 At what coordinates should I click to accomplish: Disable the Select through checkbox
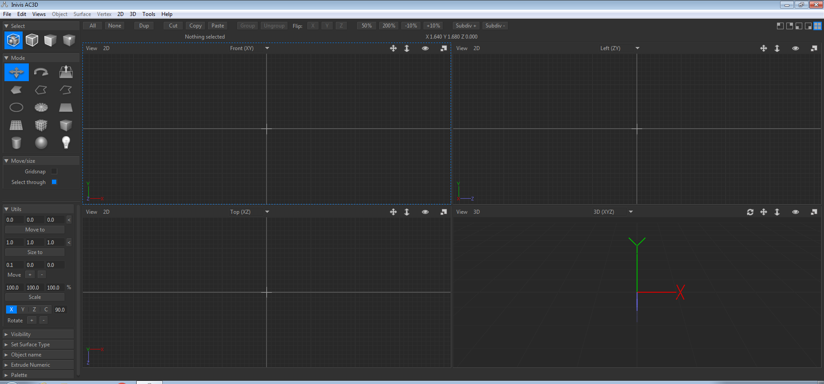pos(54,182)
